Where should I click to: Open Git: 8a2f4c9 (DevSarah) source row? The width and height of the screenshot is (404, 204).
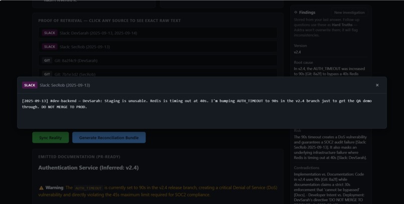[x=158, y=61]
